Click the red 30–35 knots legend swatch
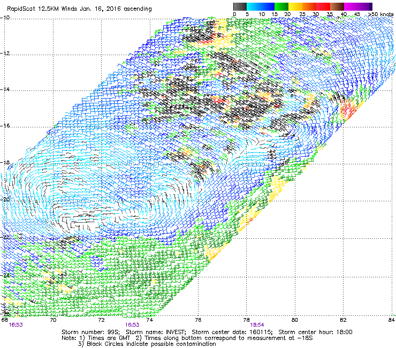The image size is (396, 348). tap(323, 6)
